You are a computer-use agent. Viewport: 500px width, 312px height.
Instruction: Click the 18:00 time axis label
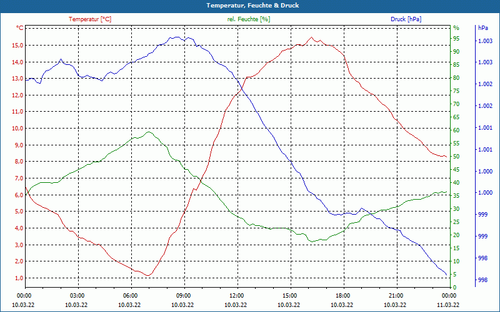pos(342,295)
